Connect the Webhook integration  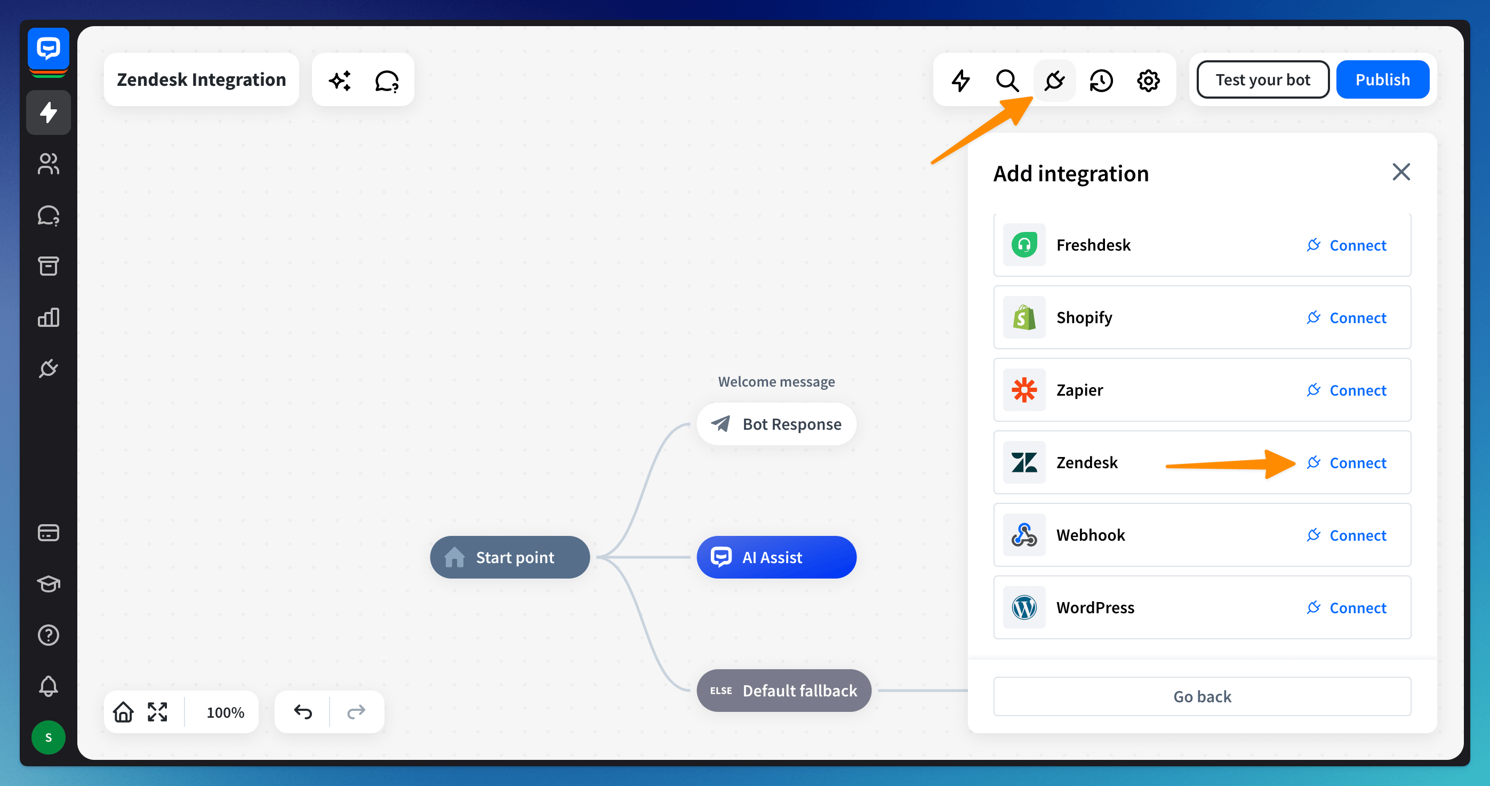[1347, 535]
